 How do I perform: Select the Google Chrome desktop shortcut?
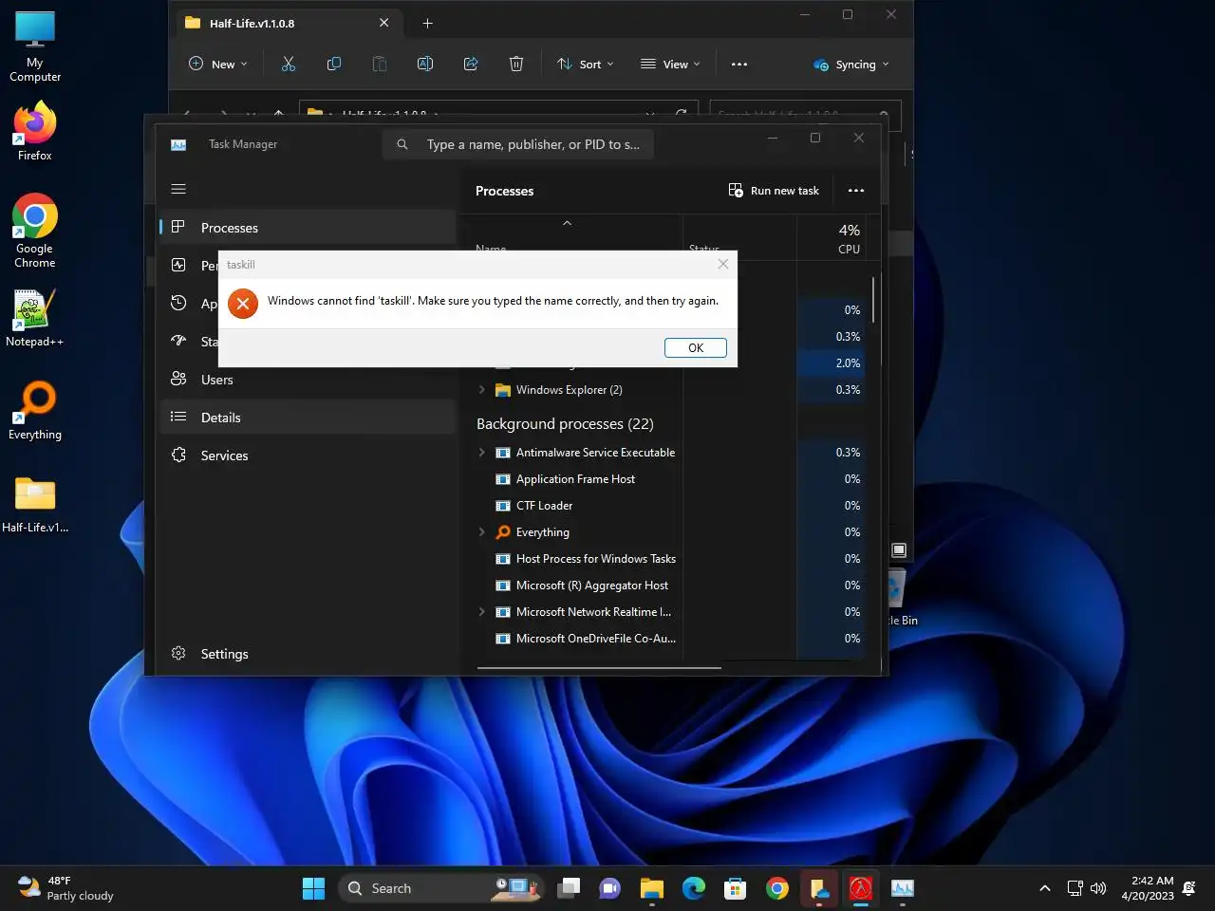pos(35,231)
